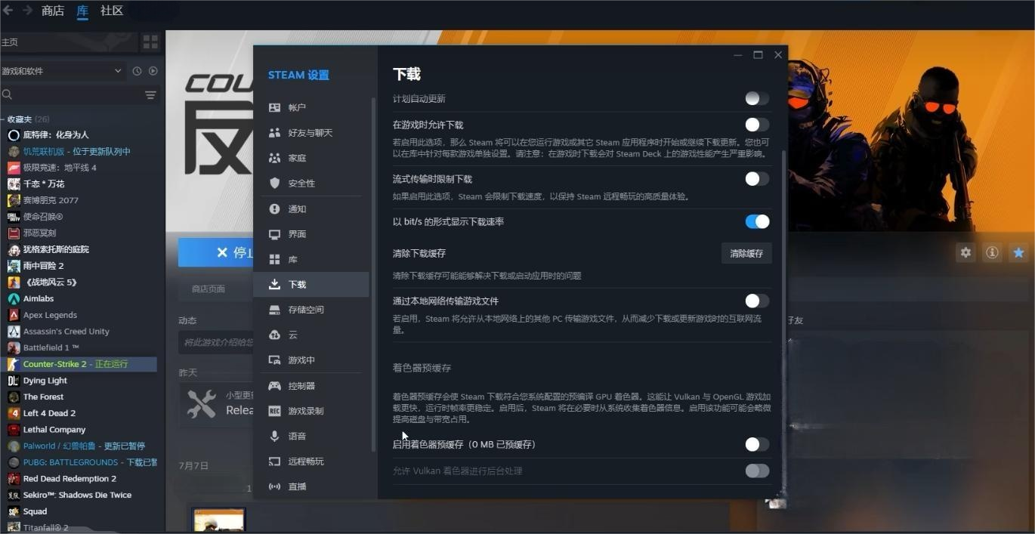Open the 存储空间 settings section

pyautogui.click(x=305, y=310)
